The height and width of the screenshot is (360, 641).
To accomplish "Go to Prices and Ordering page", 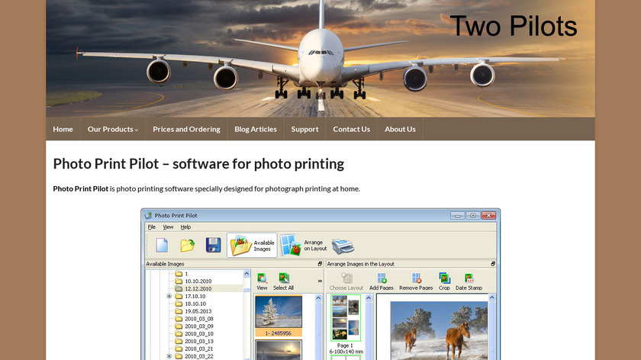I will (186, 129).
